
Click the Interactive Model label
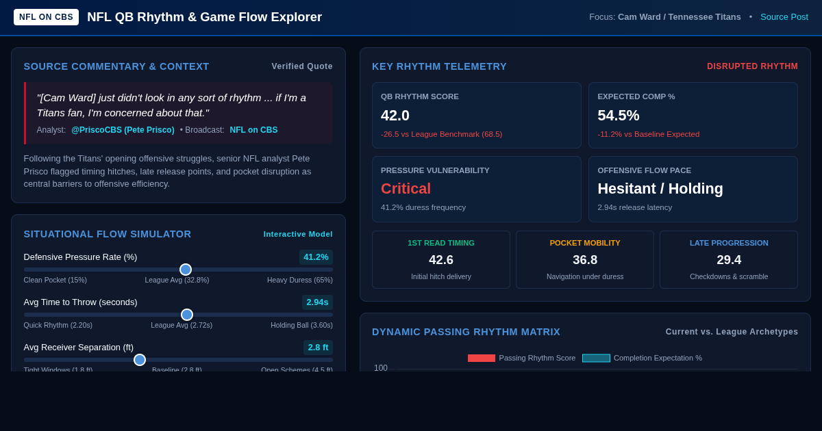click(298, 234)
